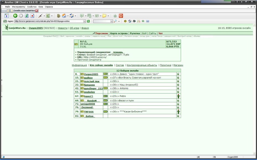The image size is (257, 160).
Task: Open the Окна menu
Action: point(41,7)
